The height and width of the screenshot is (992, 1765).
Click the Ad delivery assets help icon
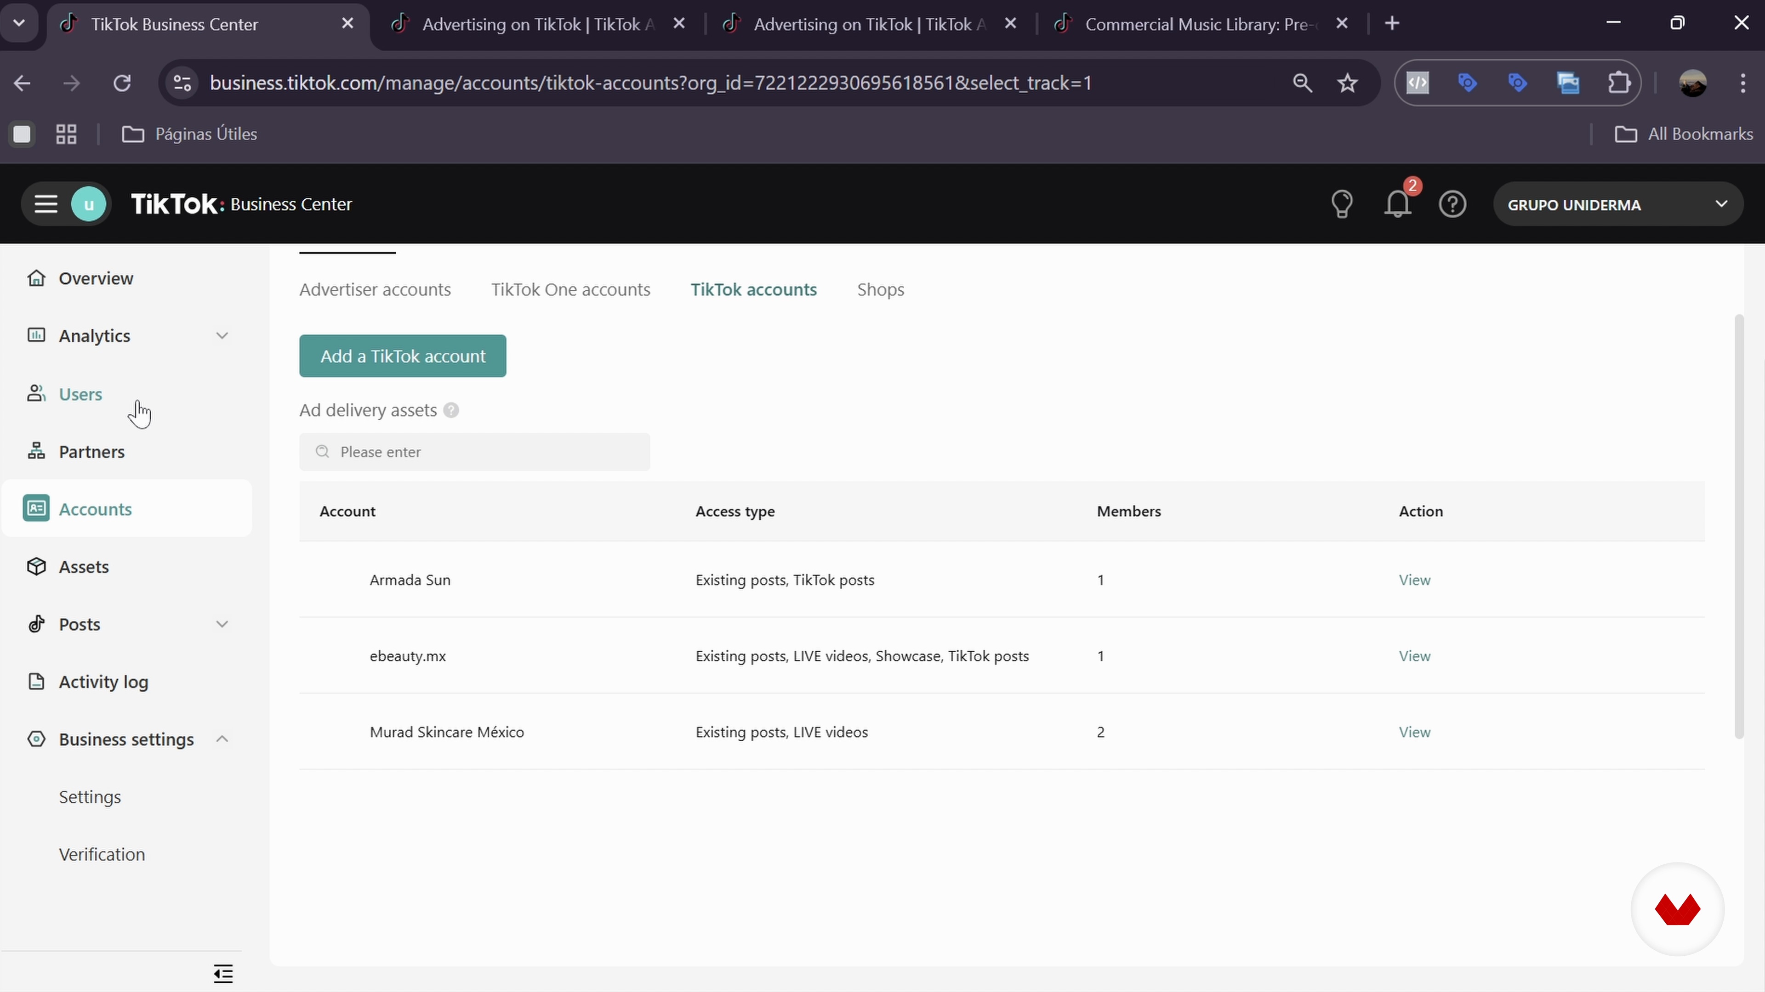pyautogui.click(x=451, y=410)
